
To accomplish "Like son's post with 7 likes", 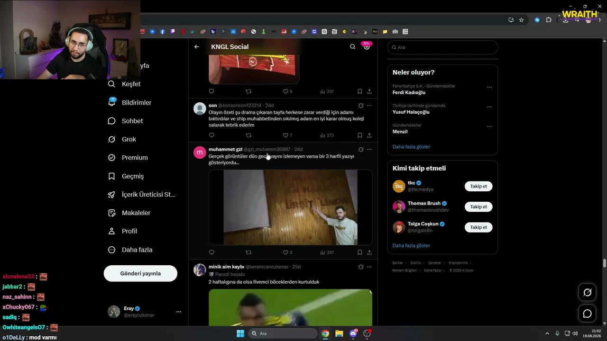I will point(287,135).
